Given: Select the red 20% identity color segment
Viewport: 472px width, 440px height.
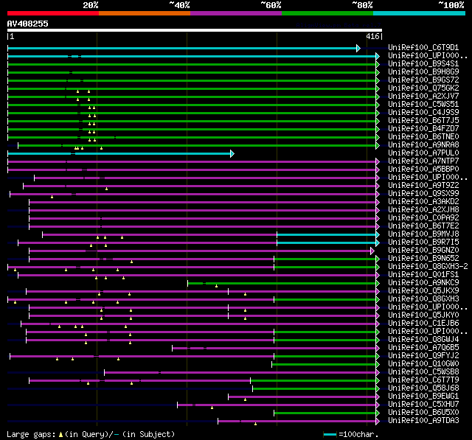Looking at the screenshot, I should click(x=53, y=13).
